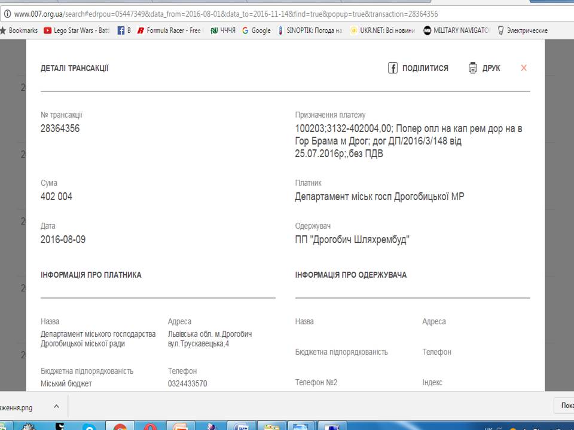Screen dimensions: 574x430
Task: Click the ДРУК print label
Action: tap(491, 68)
